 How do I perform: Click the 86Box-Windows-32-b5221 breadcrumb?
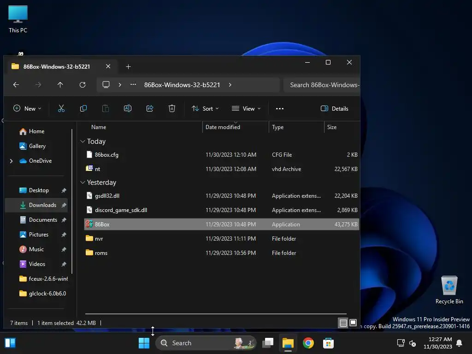tap(182, 85)
